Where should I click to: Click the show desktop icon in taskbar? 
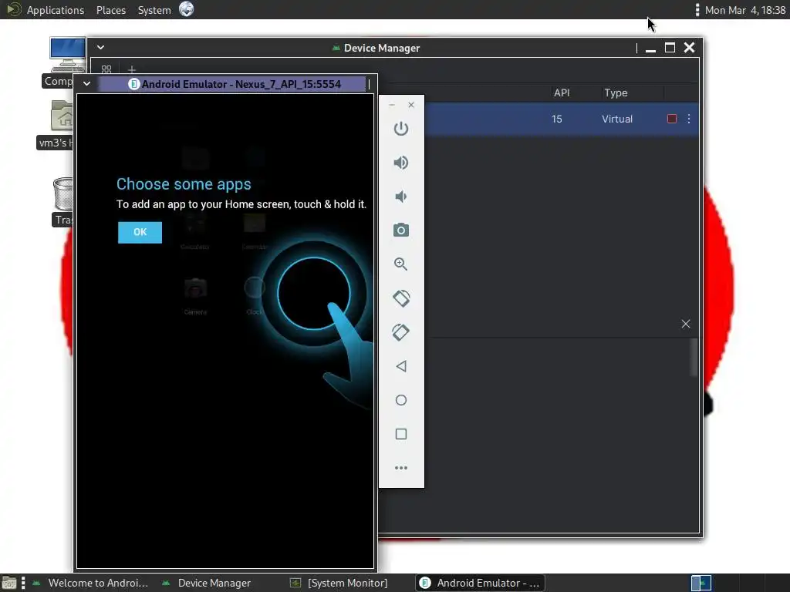[x=9, y=584]
